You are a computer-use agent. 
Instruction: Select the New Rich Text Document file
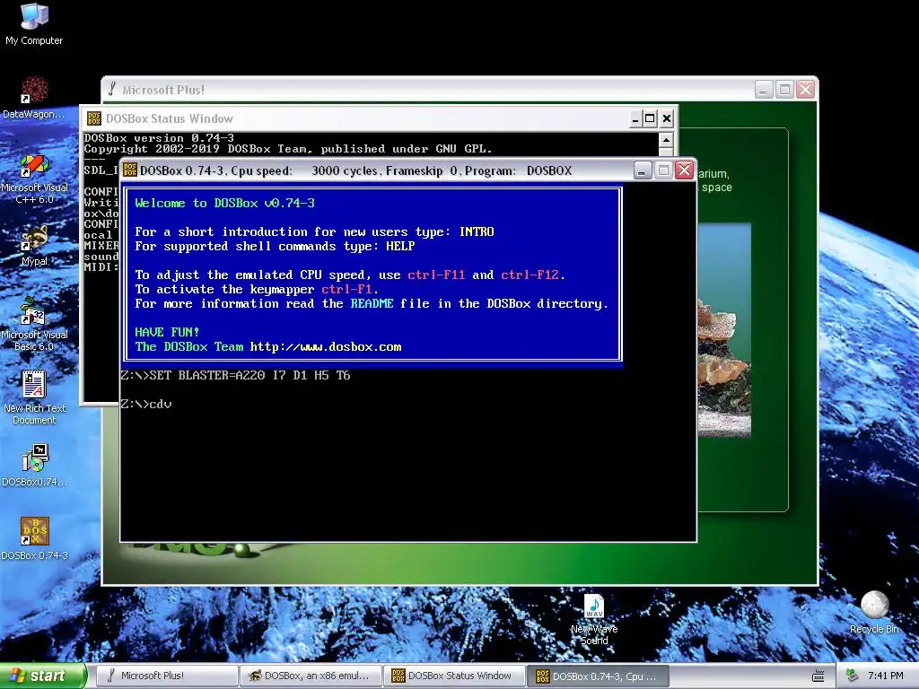34,397
